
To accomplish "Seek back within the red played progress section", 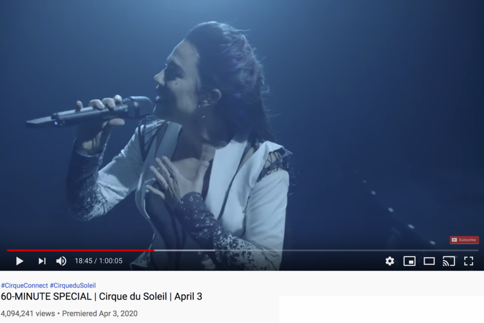I will click(80, 250).
